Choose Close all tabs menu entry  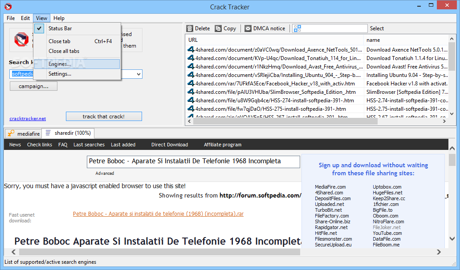point(77,51)
